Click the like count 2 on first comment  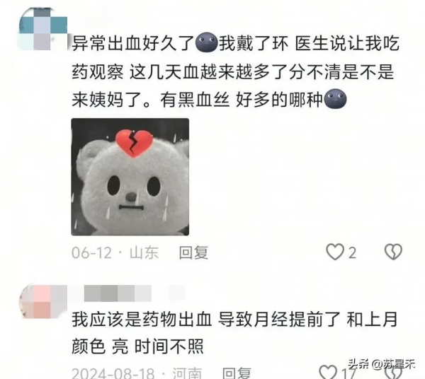pyautogui.click(x=352, y=253)
